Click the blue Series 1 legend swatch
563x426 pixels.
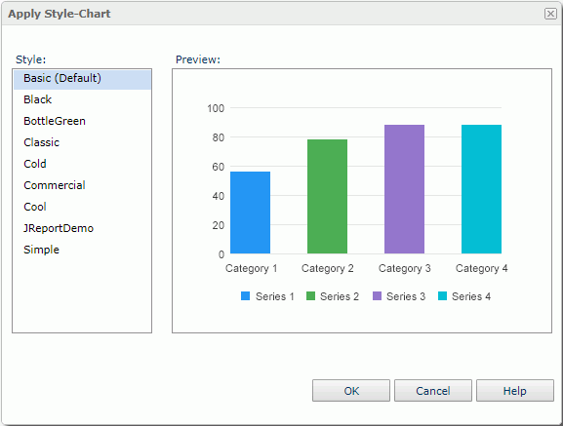pyautogui.click(x=245, y=295)
